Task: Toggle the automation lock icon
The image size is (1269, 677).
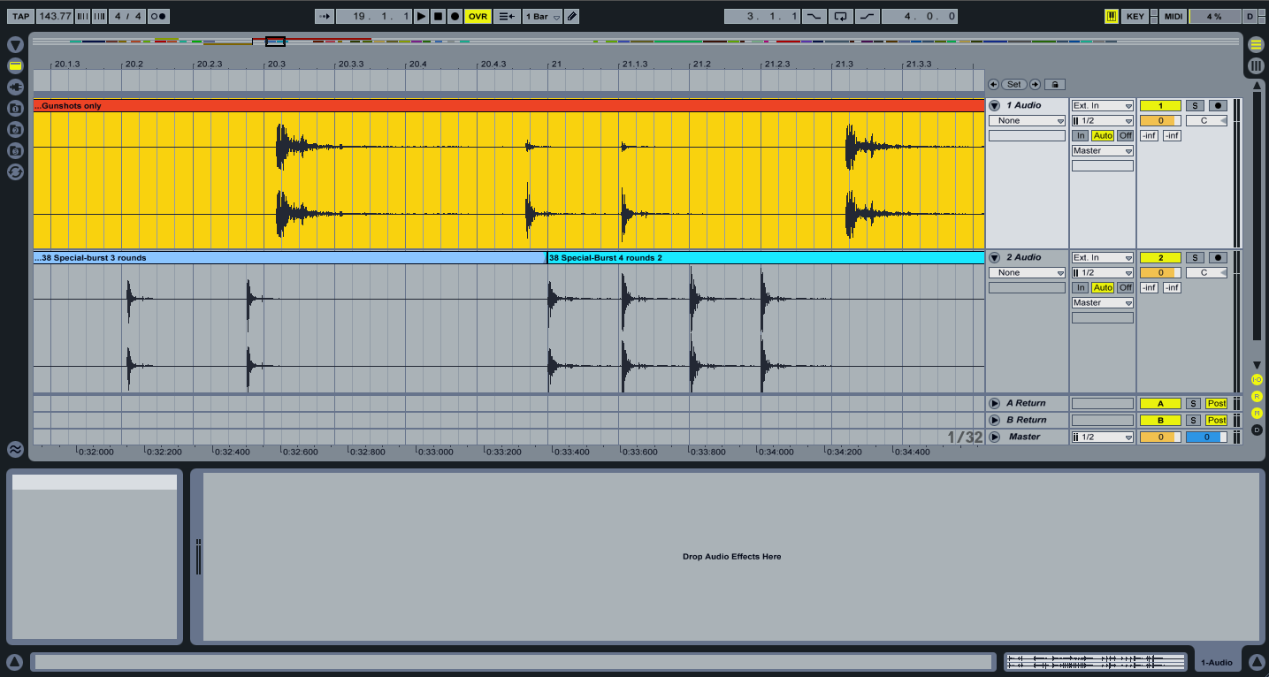Action: click(1054, 84)
